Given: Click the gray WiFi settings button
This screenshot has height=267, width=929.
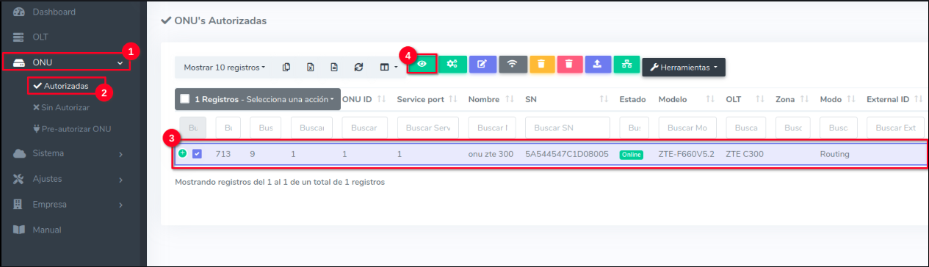Looking at the screenshot, I should [513, 64].
